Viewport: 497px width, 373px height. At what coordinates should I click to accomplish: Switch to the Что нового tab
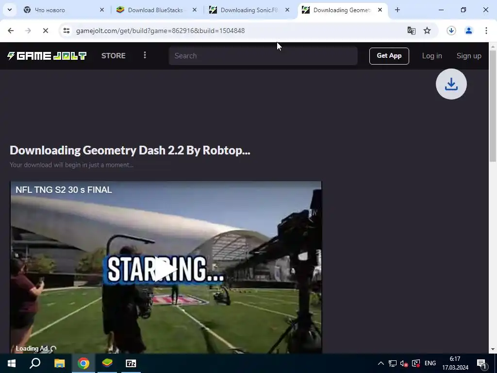(64, 10)
